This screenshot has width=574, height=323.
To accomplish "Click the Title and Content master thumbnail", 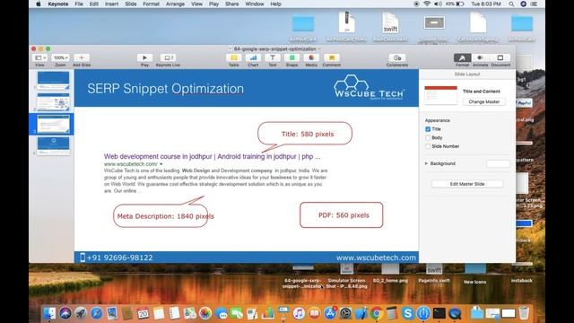I will [440, 95].
